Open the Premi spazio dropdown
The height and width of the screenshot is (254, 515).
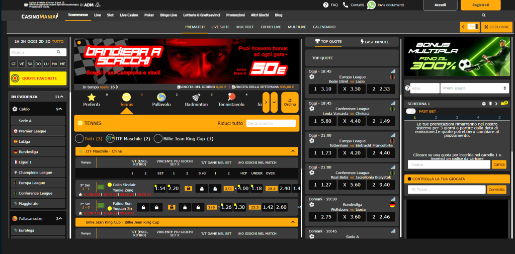coord(475,88)
